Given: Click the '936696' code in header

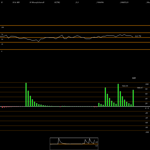Looking at the screenshot, I should point(100,2).
